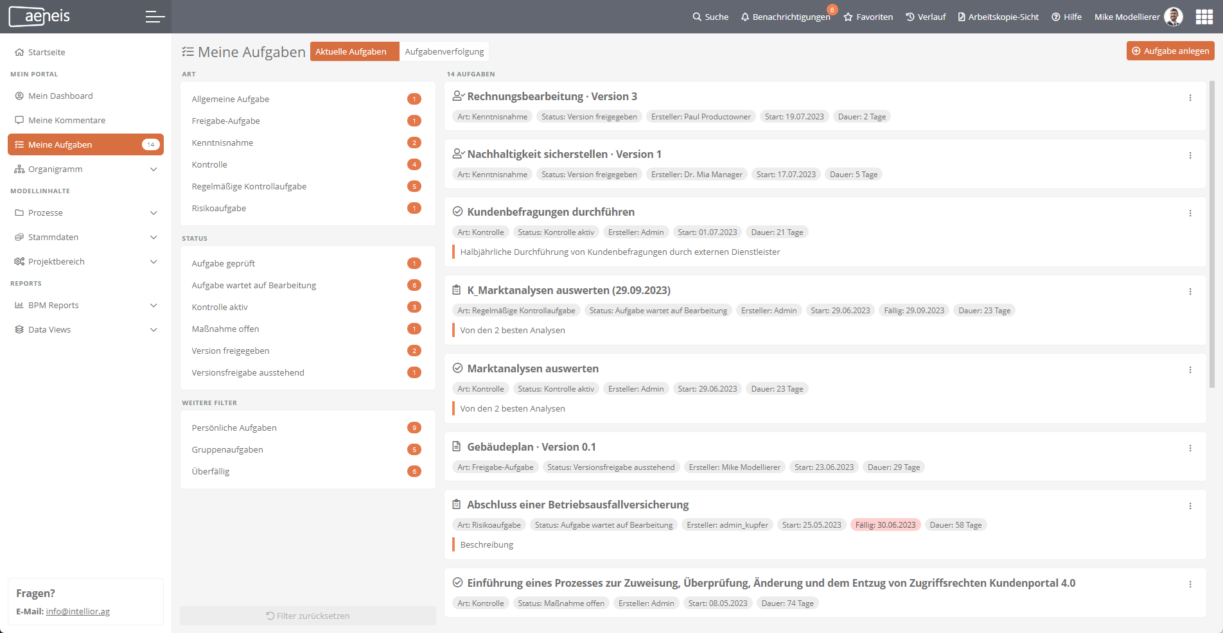The image size is (1223, 633).
Task: Click clipboard icon beside K_Marktanalysen auswerten
Action: point(457,290)
